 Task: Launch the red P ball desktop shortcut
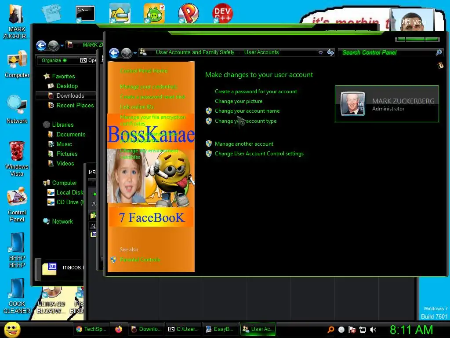(189, 14)
